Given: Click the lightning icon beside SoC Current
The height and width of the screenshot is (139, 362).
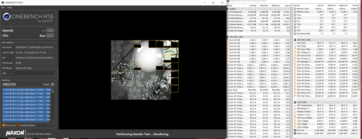Looking at the screenshot, I should coord(295,59).
